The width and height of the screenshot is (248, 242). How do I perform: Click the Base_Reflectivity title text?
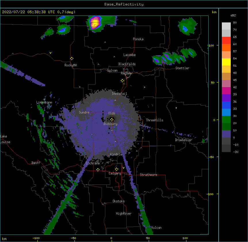tap(124, 4)
